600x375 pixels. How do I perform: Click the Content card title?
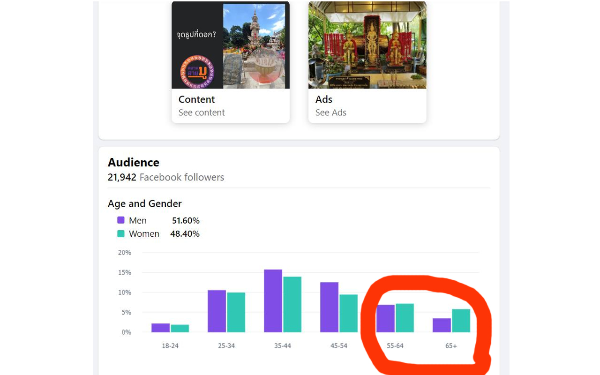pos(196,99)
